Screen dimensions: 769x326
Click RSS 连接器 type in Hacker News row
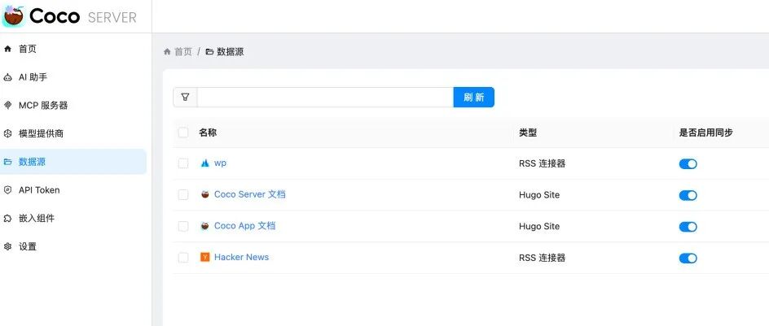point(542,258)
